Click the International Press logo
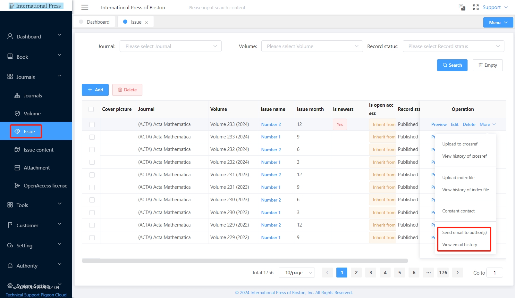The width and height of the screenshot is (515, 298). (36, 6)
